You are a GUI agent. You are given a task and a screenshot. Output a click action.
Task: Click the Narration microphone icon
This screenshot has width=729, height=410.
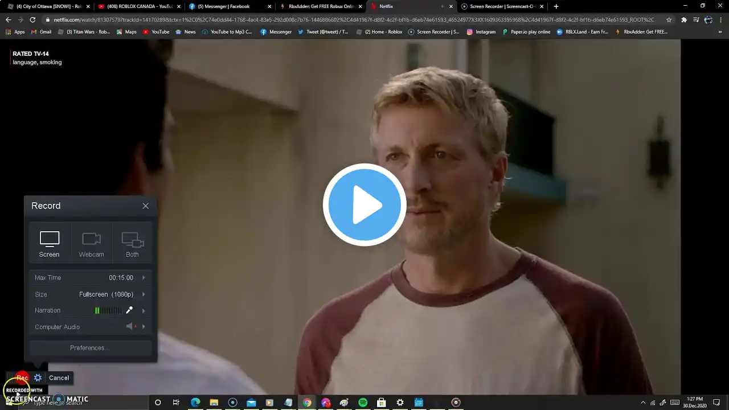(129, 310)
